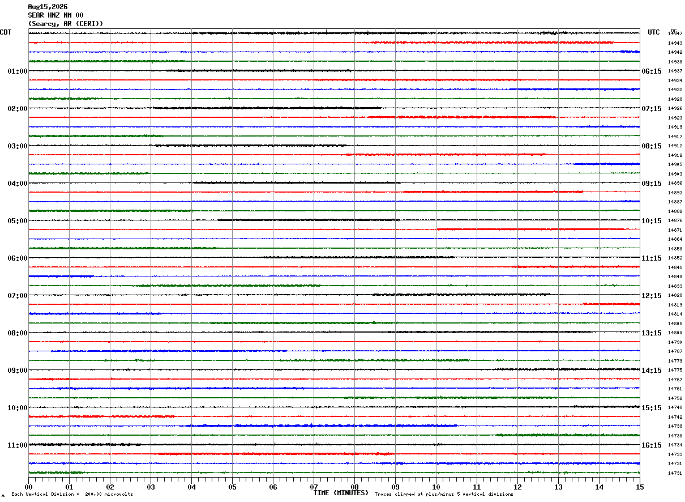The height and width of the screenshot is (502, 685).
Task: Click the 06:15 UTC time label
Action: 652,71
